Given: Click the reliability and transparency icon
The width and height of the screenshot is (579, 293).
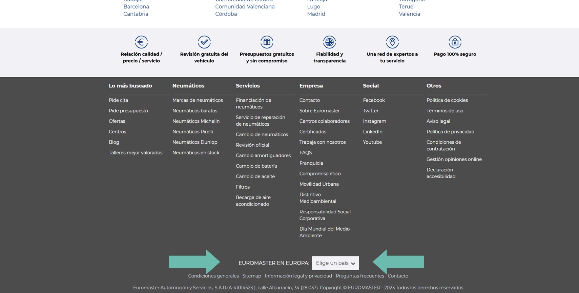Looking at the screenshot, I should pyautogui.click(x=330, y=42).
